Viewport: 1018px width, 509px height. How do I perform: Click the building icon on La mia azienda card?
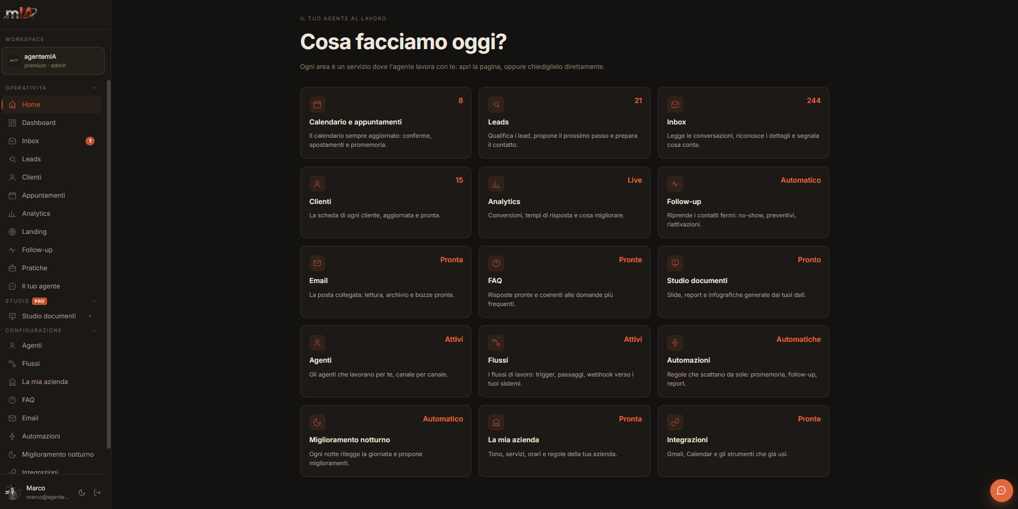point(496,422)
